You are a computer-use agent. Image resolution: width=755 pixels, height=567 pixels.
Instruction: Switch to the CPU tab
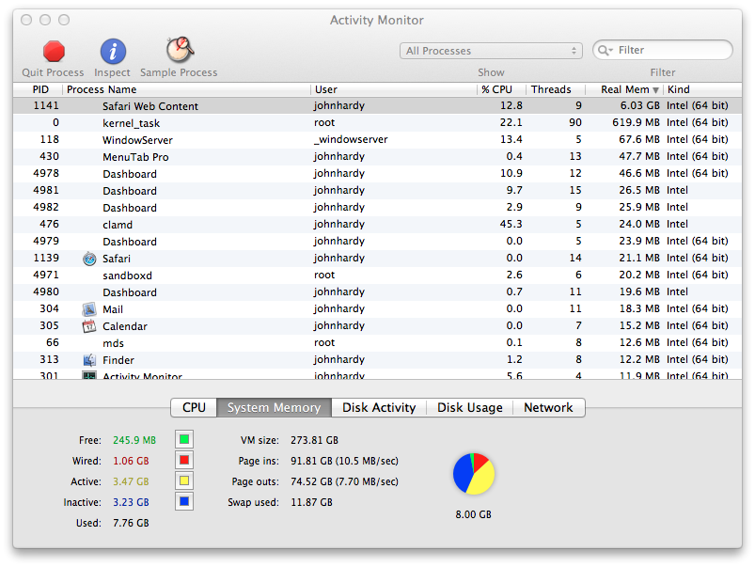click(194, 407)
